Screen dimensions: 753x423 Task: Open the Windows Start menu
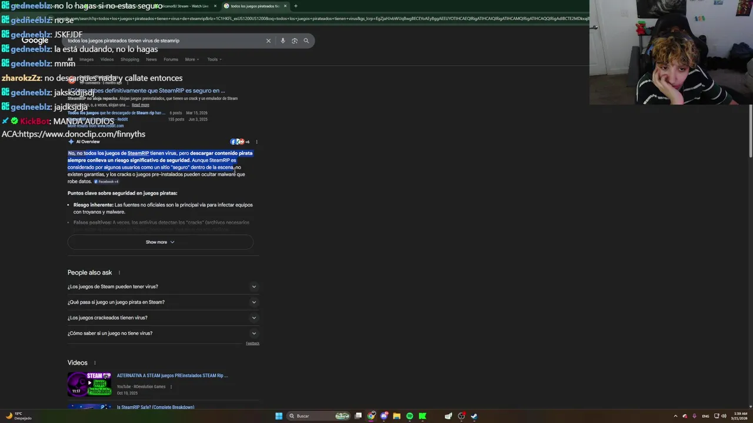pyautogui.click(x=279, y=416)
